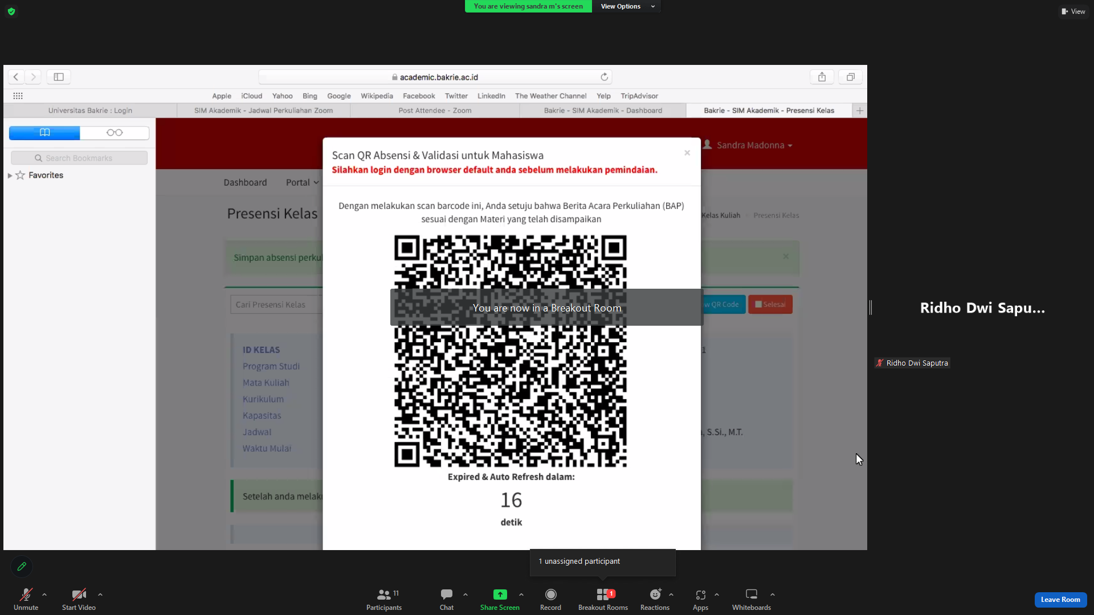1094x615 pixels.
Task: Click the red Selesai button
Action: 770,305
